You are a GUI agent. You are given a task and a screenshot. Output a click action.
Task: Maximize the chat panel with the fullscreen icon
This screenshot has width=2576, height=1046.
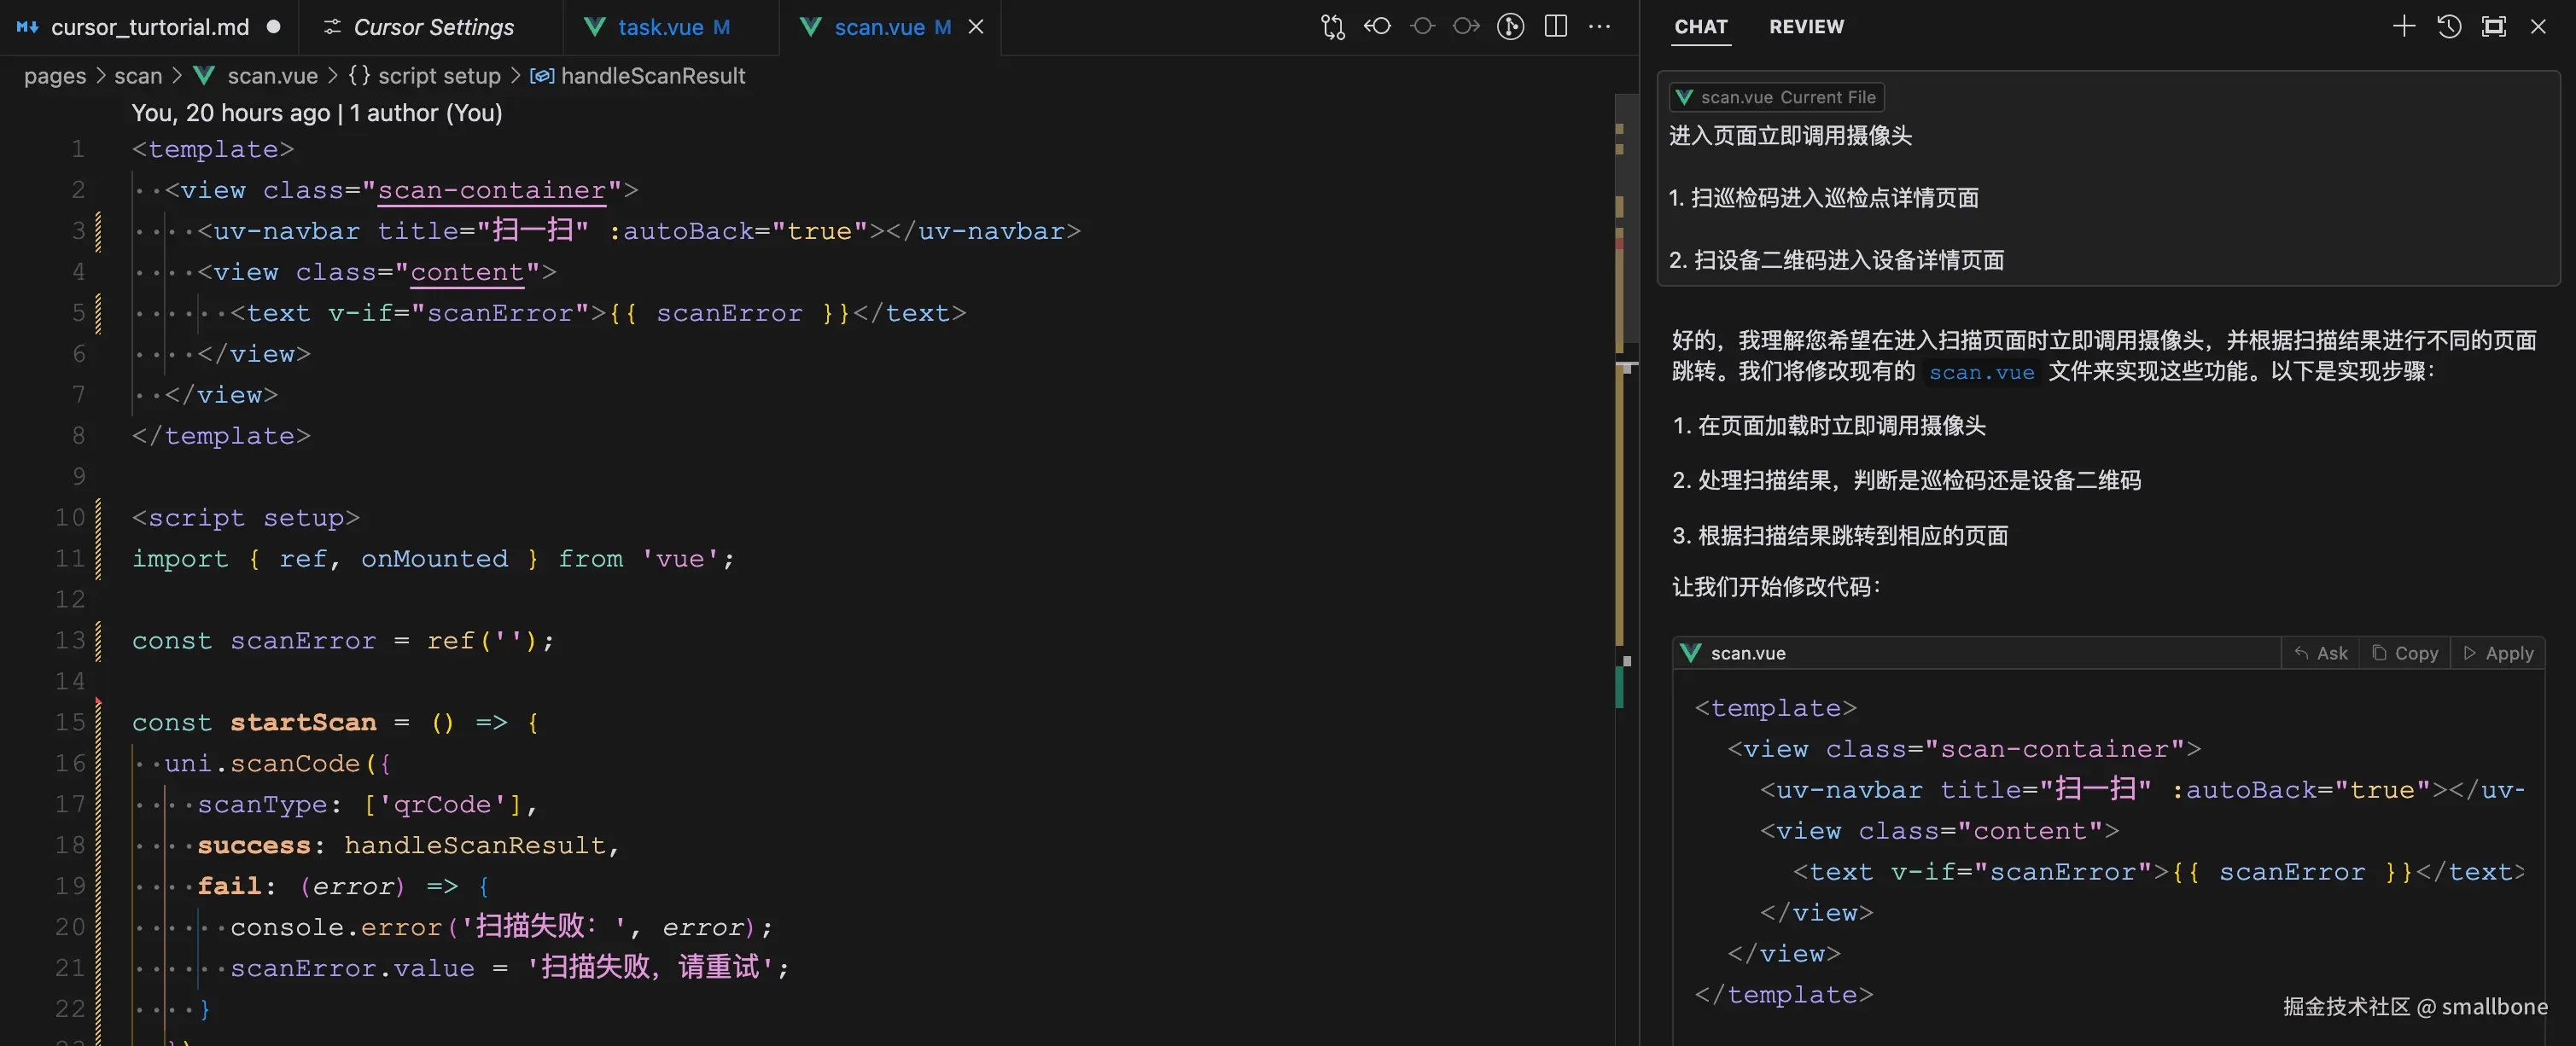[x=2493, y=27]
